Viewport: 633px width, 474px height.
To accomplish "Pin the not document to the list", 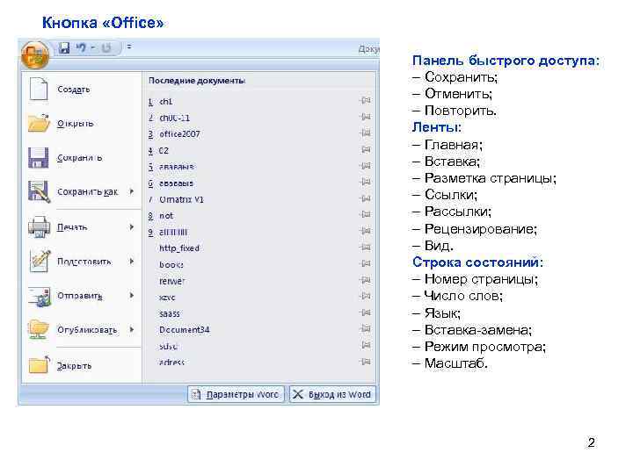I will pyautogui.click(x=366, y=214).
